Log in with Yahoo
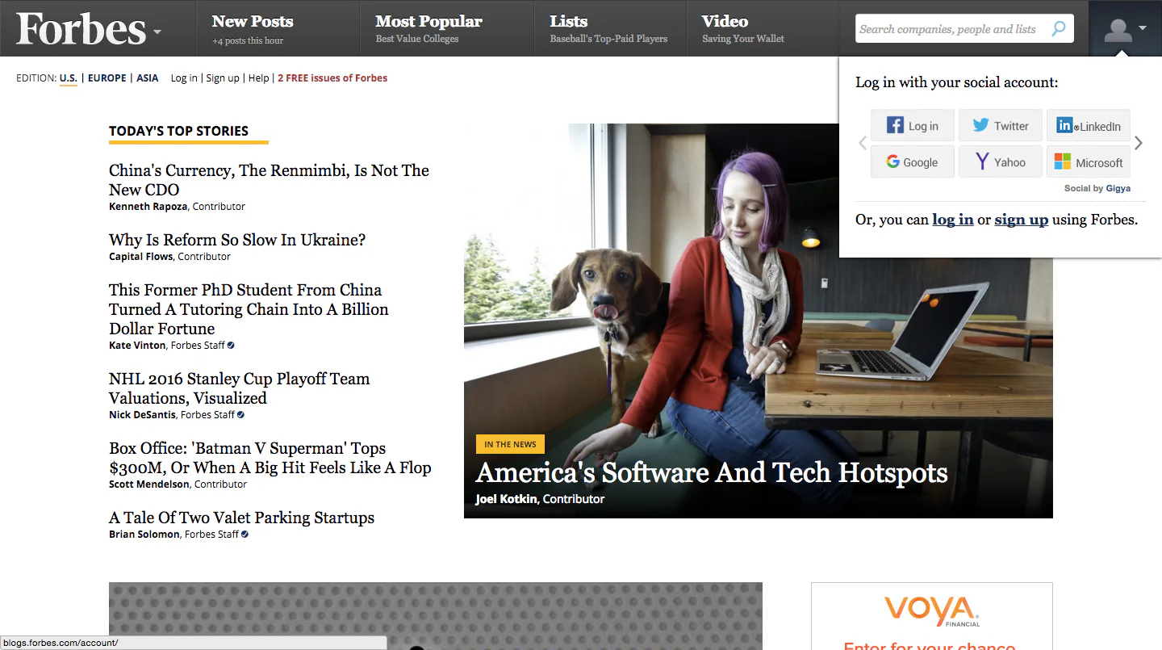This screenshot has height=650, width=1162. (1001, 162)
